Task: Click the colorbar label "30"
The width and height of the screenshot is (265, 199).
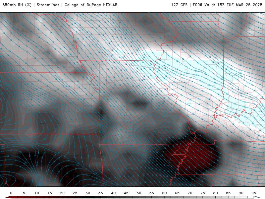Action: [88, 193]
